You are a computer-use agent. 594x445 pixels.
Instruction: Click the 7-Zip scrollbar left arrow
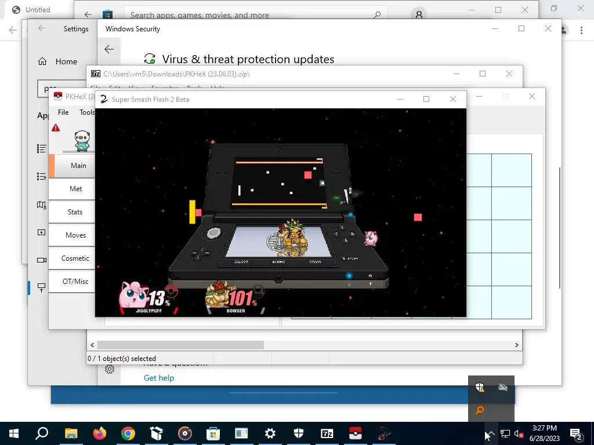(x=92, y=345)
